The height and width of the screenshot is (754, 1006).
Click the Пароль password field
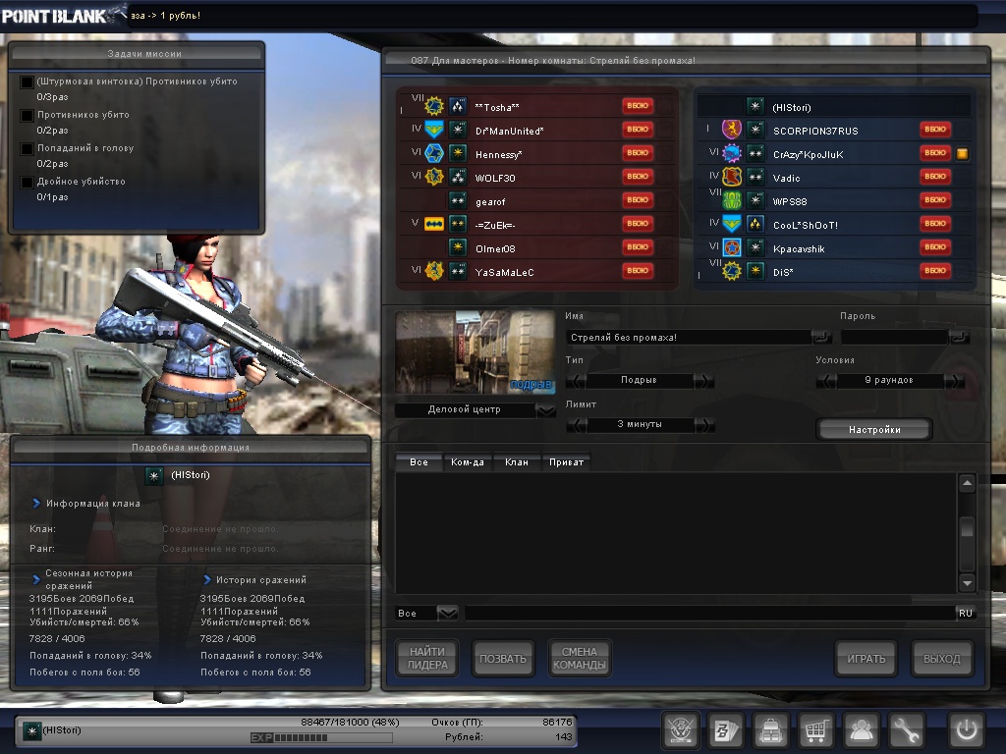click(x=894, y=338)
